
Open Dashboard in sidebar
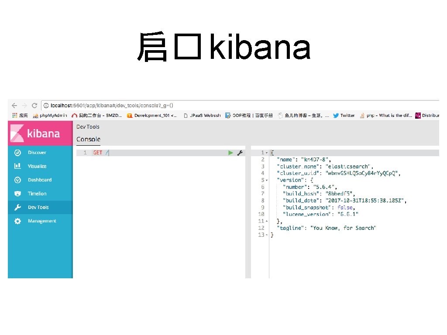[x=40, y=180]
